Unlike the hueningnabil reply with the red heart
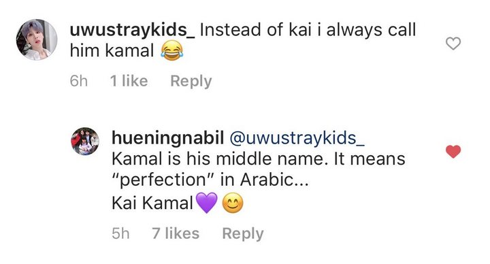The width and height of the screenshot is (490, 264). [453, 152]
